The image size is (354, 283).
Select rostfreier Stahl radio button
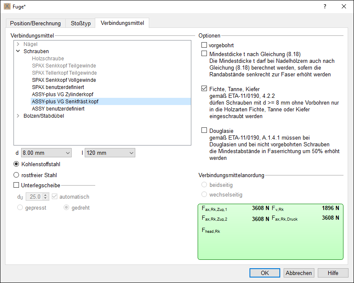click(x=16, y=175)
